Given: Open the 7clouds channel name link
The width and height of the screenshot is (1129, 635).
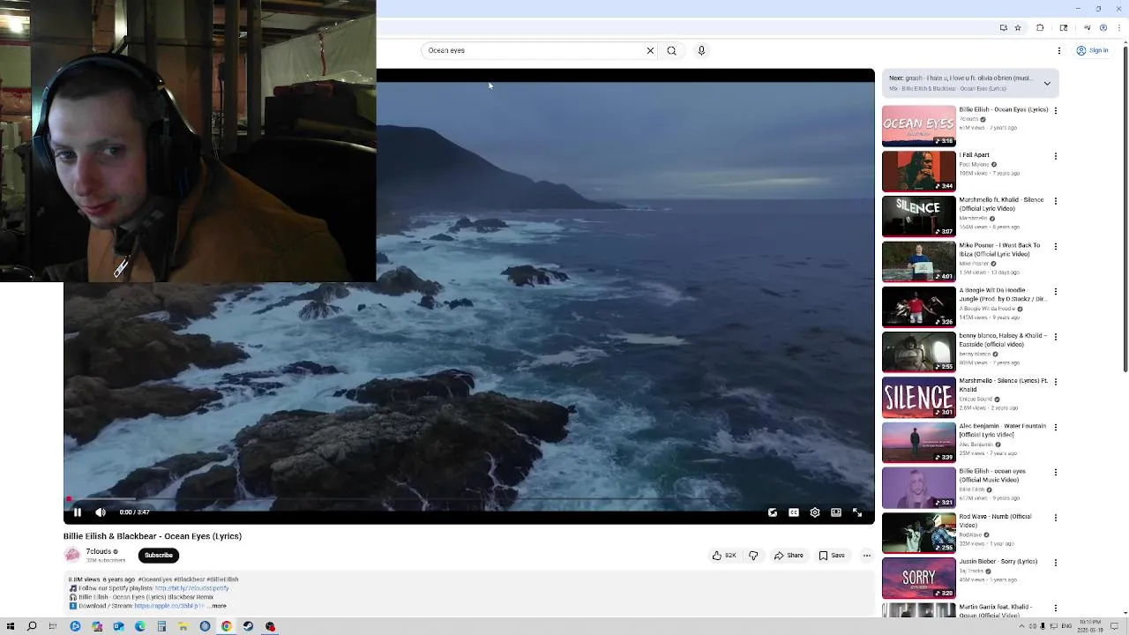Looking at the screenshot, I should coord(99,552).
